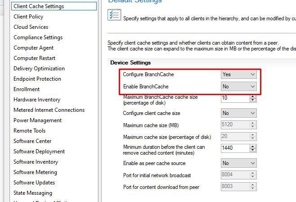Increase Maximum BranchCache cache size percentage
Screen dimensions: 296x202
click(252, 96)
